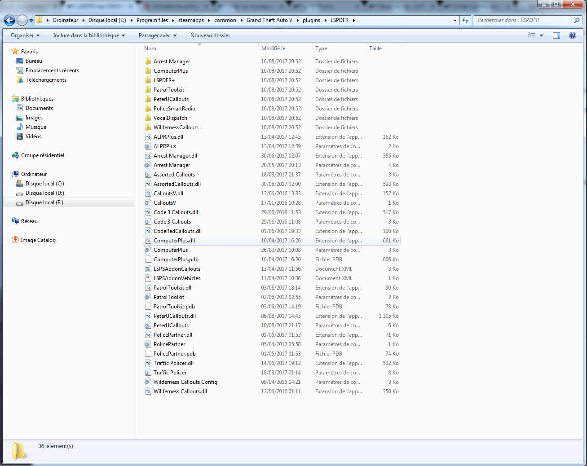The height and width of the screenshot is (466, 587).
Task: Click the PeterUCallouts folder icon
Action: tap(148, 99)
